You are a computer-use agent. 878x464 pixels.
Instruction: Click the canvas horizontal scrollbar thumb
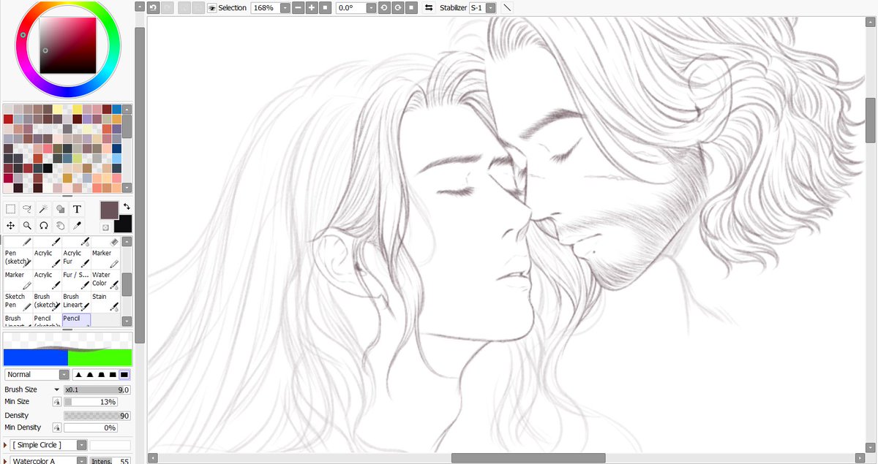click(528, 458)
